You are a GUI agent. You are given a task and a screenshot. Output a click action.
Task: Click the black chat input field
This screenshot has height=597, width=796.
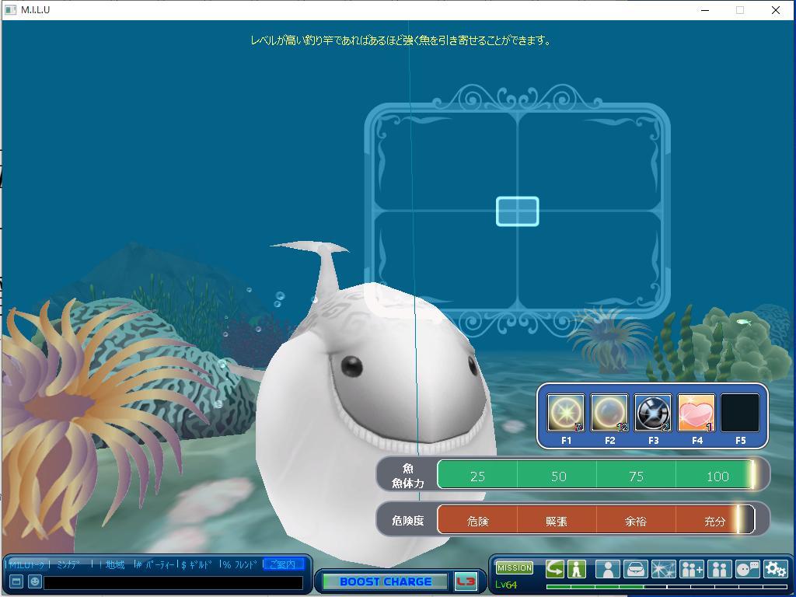coord(173,581)
